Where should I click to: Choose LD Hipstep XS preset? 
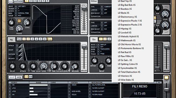125,29
